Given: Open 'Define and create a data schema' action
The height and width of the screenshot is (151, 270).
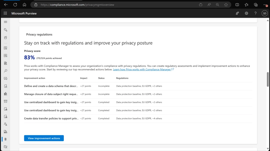Looking at the screenshot, I should click(x=51, y=86).
